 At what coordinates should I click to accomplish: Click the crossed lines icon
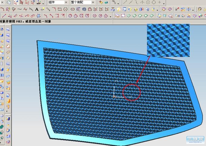point(21,16)
